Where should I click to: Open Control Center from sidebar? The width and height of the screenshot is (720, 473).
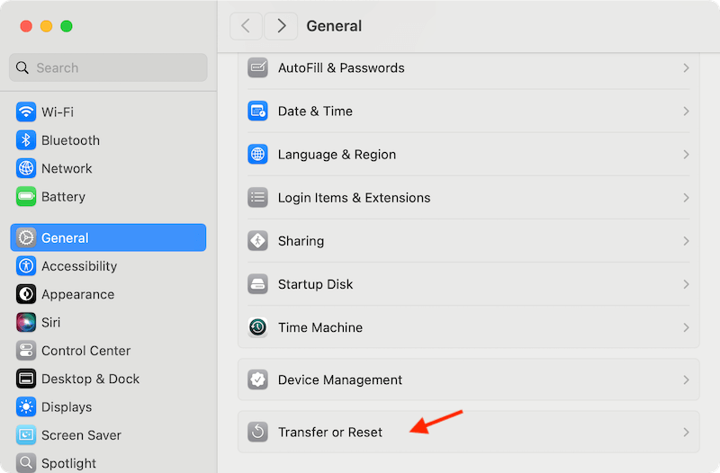(85, 351)
